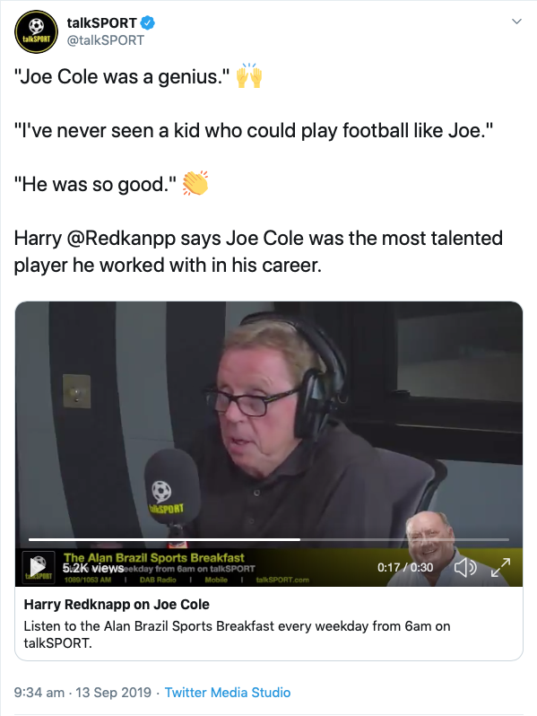The image size is (537, 716).
Task: Open the talkSPORT display name profile
Action: coord(101,22)
